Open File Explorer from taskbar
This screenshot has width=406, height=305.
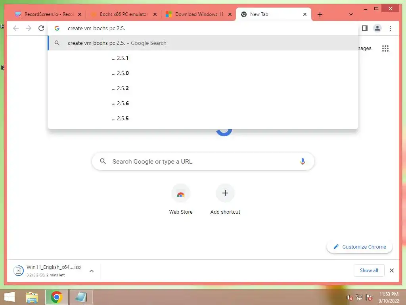pos(32,297)
